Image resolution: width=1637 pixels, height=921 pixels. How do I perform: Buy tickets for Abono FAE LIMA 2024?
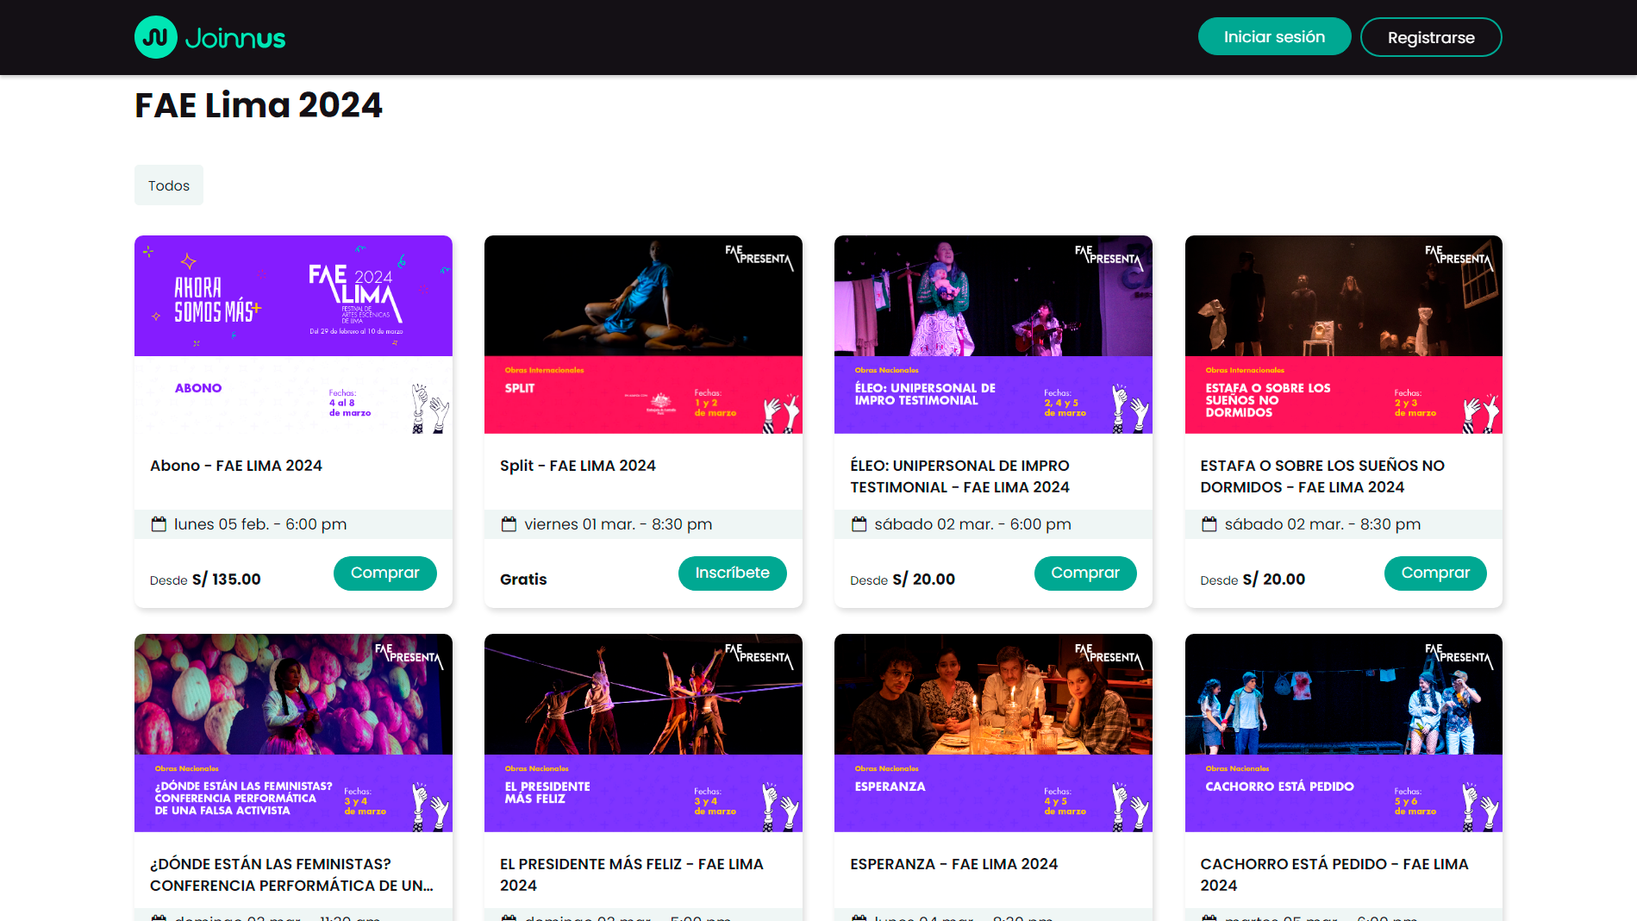coord(384,573)
